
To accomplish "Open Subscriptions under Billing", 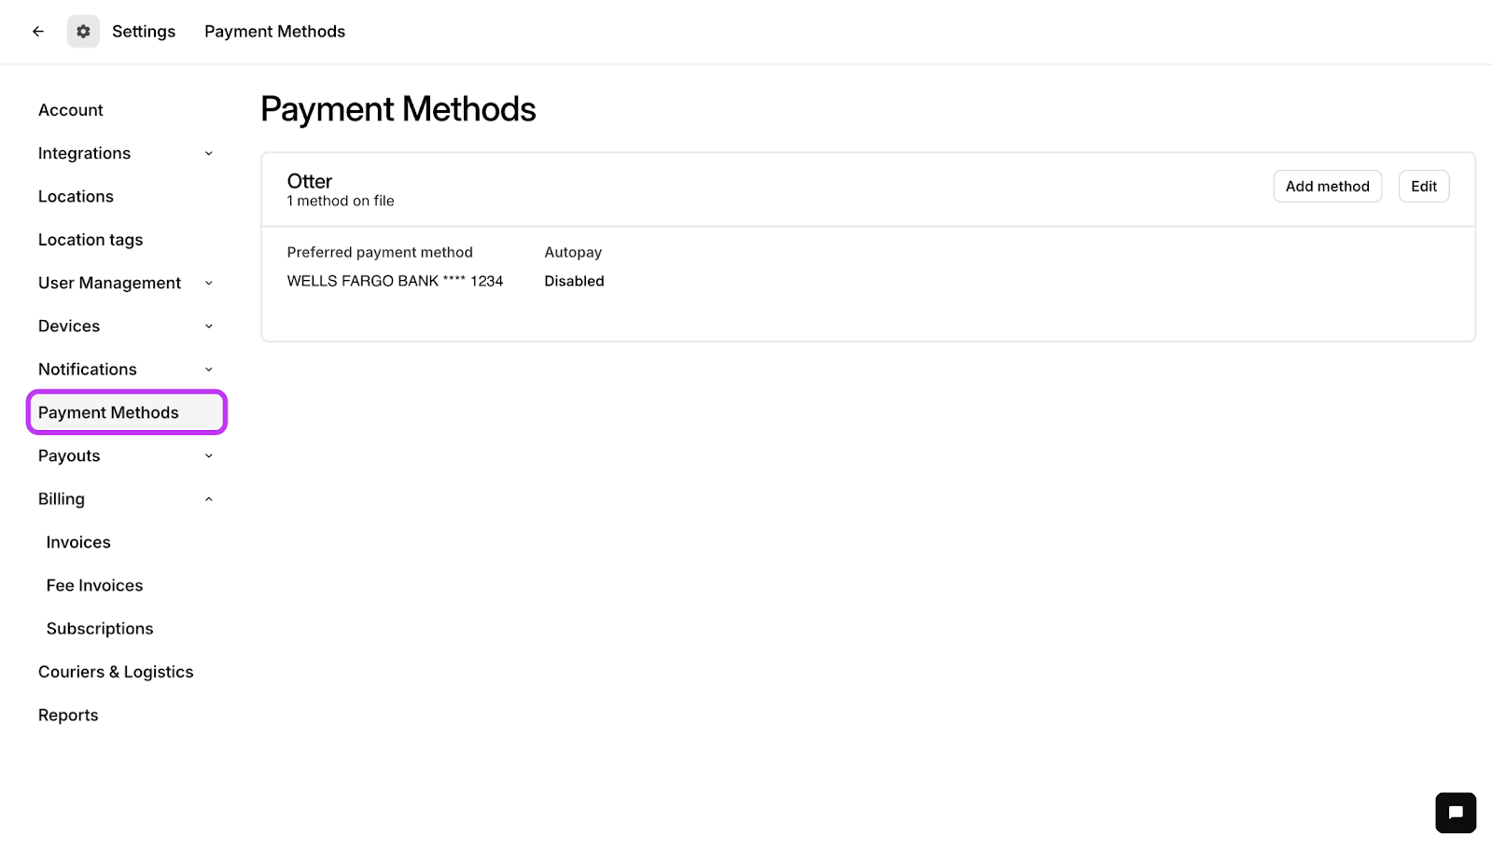I will 100,629.
